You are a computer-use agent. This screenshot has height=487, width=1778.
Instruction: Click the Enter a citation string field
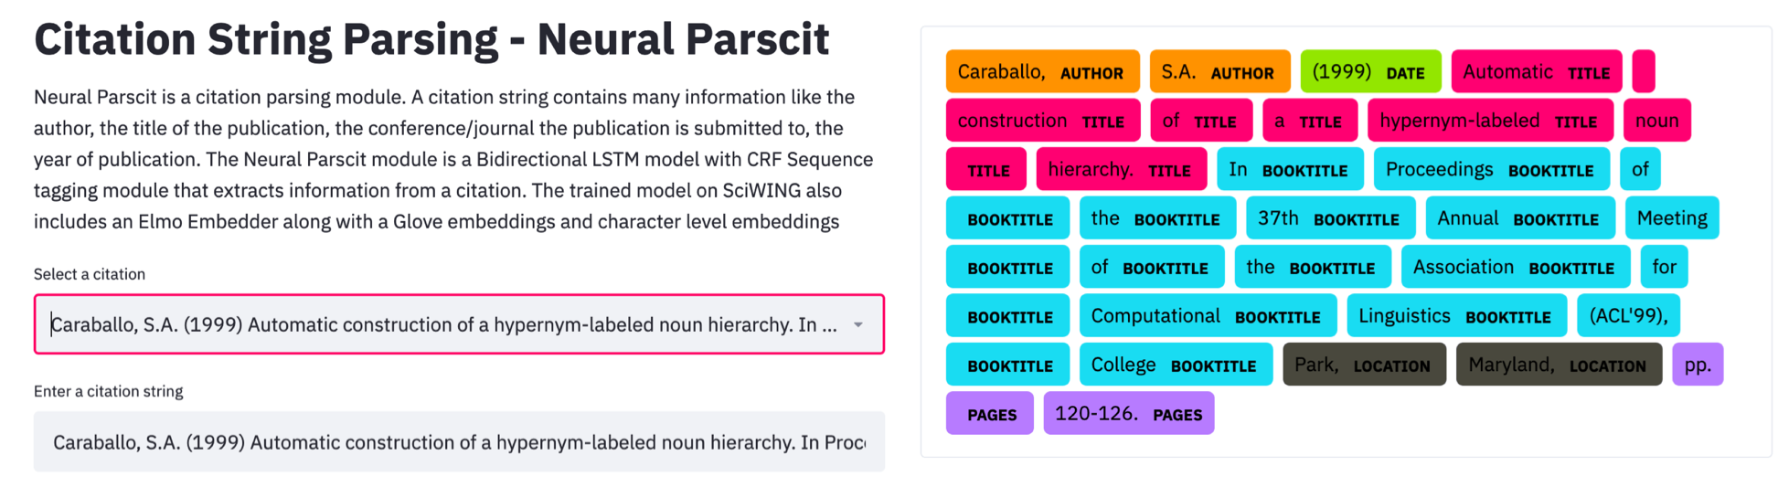(x=459, y=442)
